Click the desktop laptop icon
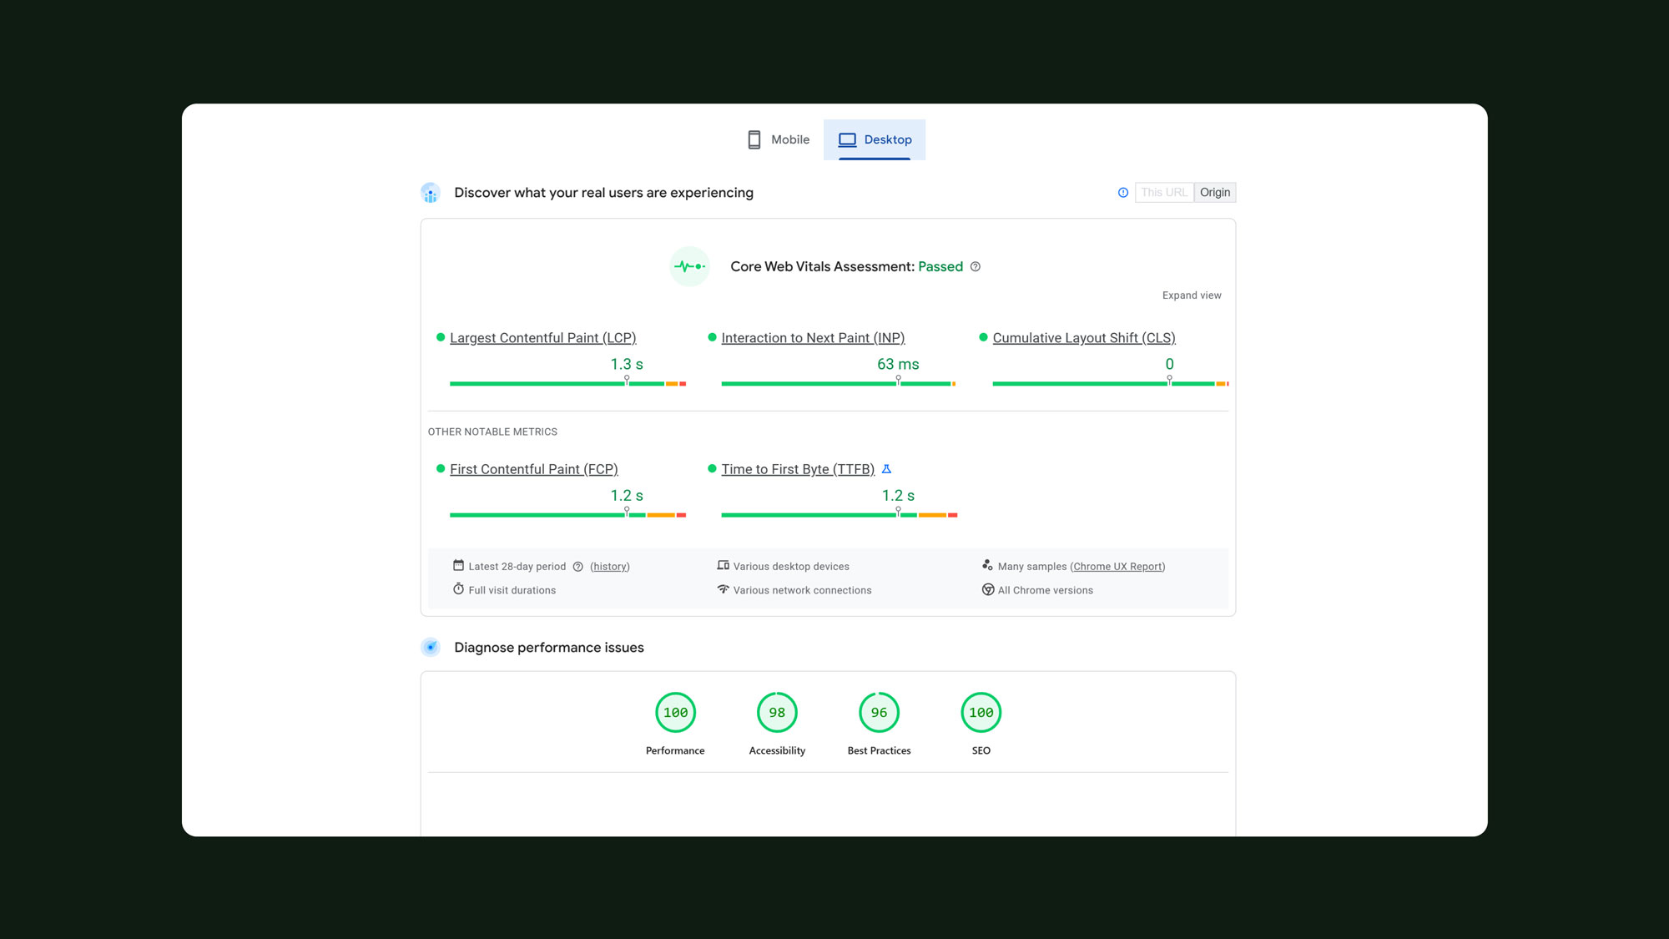The width and height of the screenshot is (1669, 939). [x=847, y=139]
